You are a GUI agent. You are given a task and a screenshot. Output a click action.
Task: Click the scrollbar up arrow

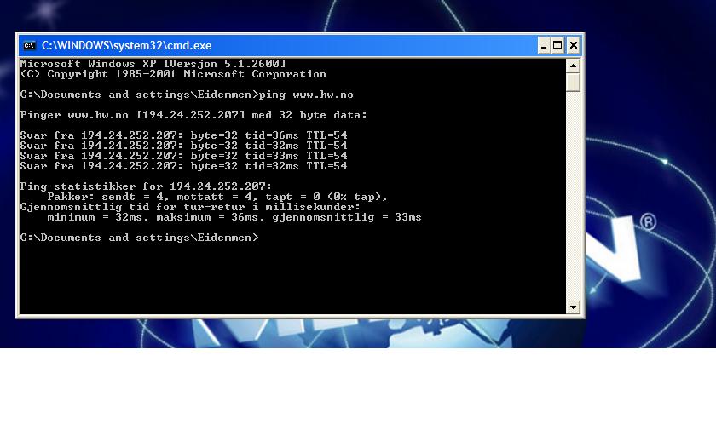(x=573, y=66)
